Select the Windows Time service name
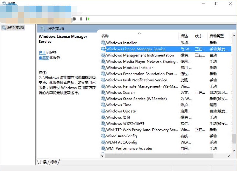The height and width of the screenshot is (171, 237). [119, 105]
